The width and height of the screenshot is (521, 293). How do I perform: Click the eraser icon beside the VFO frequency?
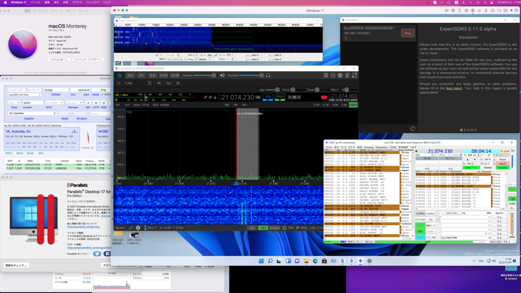(x=205, y=97)
